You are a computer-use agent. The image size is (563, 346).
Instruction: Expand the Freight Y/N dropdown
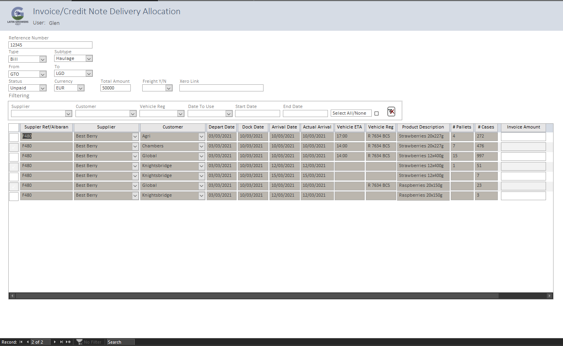point(169,88)
